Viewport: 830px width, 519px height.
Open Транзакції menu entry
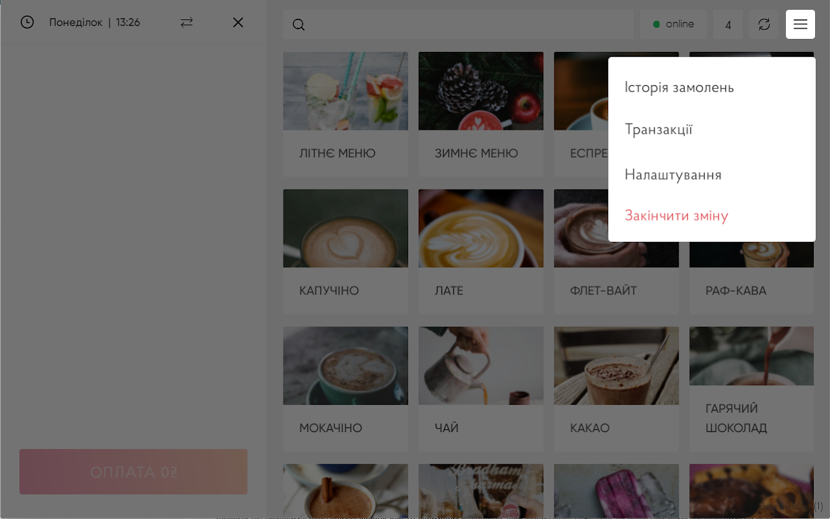658,129
